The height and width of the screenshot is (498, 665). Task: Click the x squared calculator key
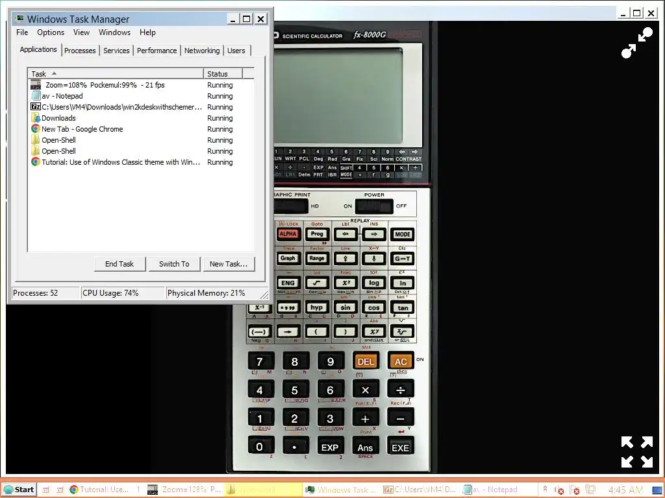pyautogui.click(x=345, y=283)
